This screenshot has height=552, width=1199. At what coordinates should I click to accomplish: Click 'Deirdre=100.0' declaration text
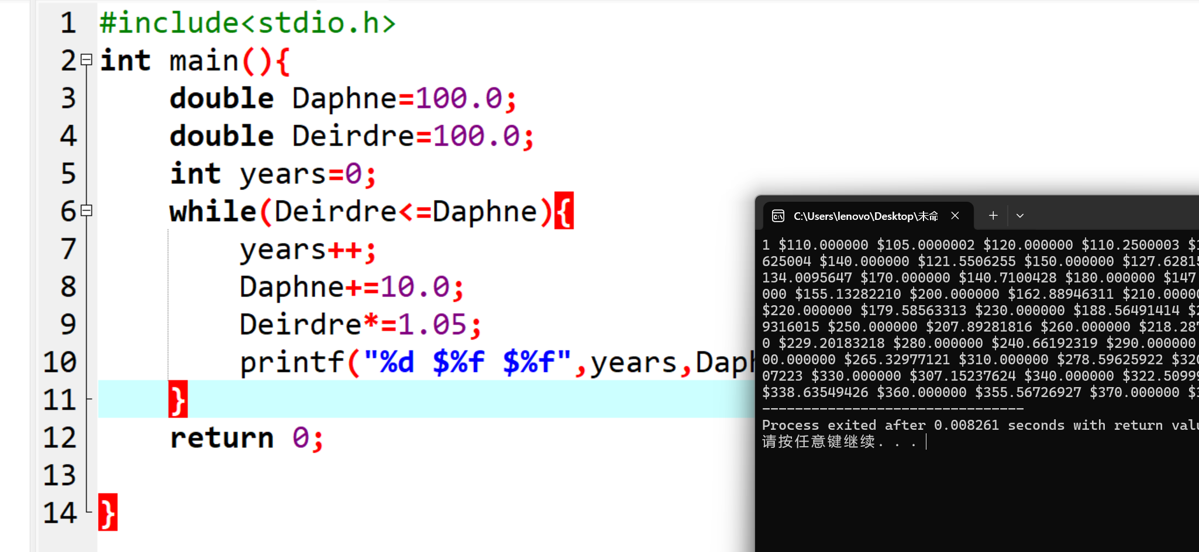(x=406, y=136)
